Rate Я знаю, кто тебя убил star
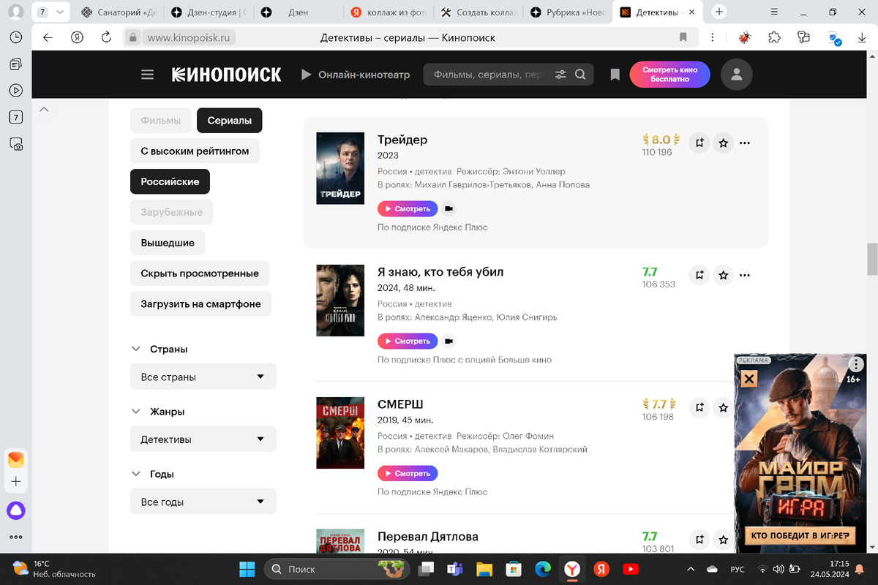 tap(724, 275)
